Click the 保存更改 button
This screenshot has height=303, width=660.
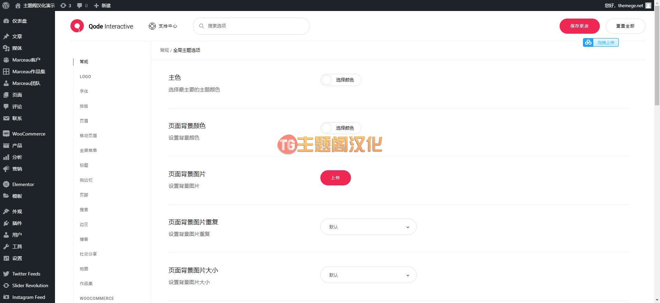click(580, 26)
